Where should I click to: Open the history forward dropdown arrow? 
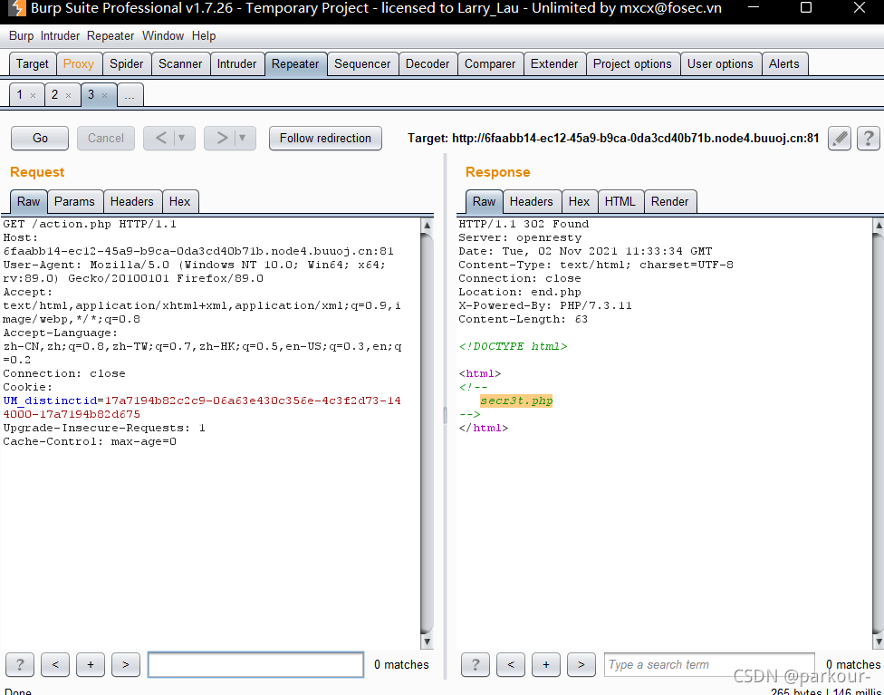[x=243, y=138]
